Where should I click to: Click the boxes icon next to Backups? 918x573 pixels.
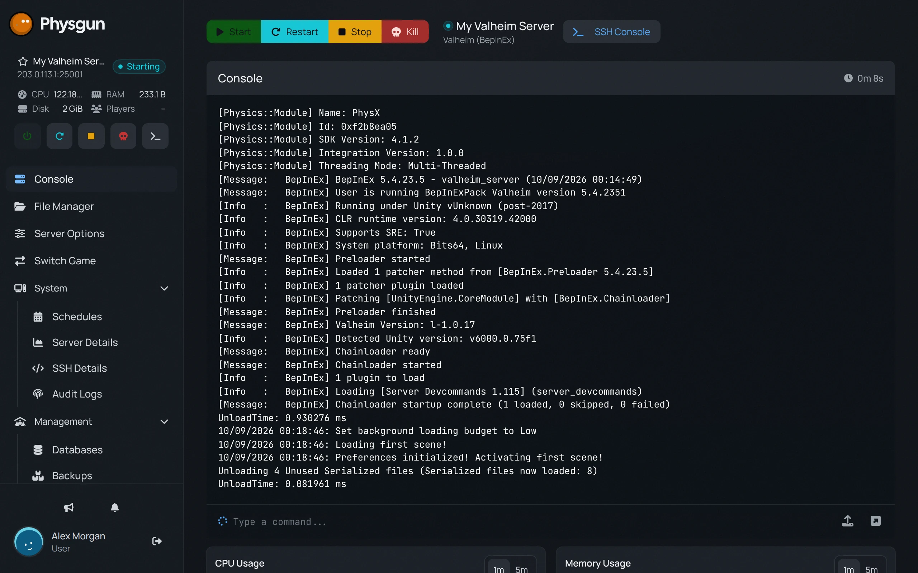(x=38, y=476)
